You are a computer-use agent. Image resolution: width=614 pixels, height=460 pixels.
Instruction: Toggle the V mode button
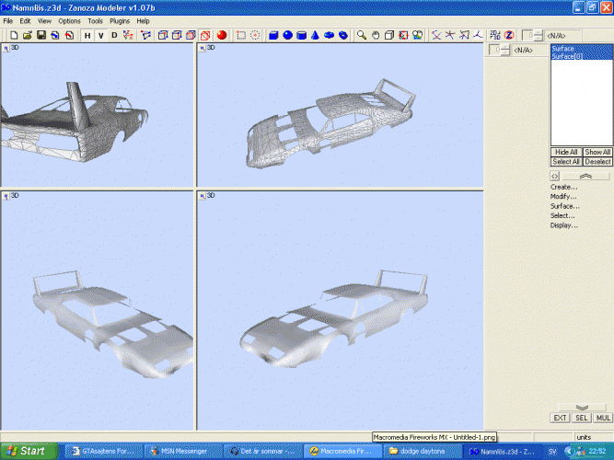(x=100, y=35)
